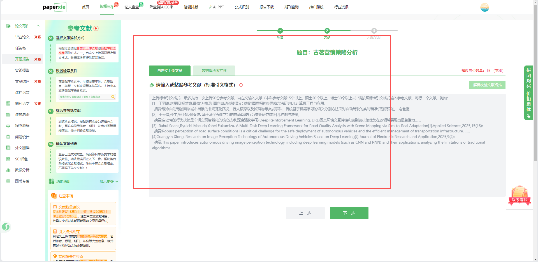
Task: Click the info icon next to 标准引文格式
Action: point(241,85)
